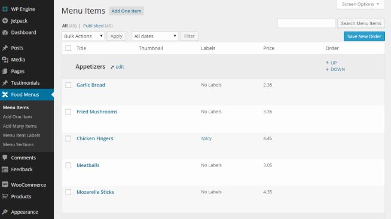This screenshot has width=391, height=219.
Task: Click the Products cart icon
Action: (x=5, y=196)
